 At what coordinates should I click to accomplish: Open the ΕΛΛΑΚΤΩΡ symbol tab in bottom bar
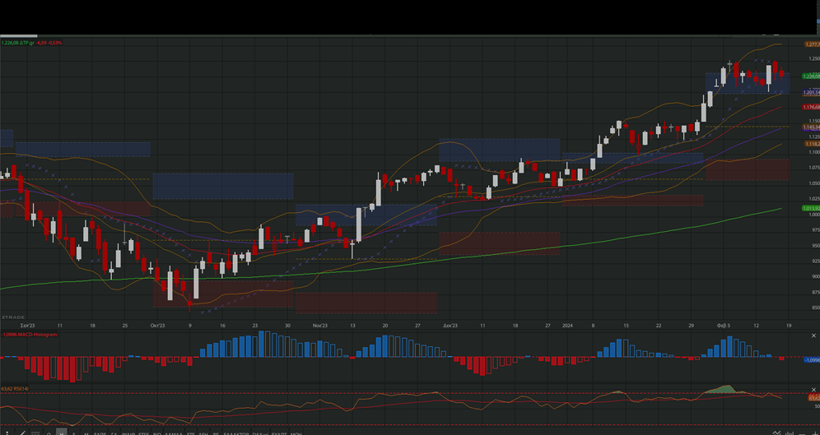point(235,433)
